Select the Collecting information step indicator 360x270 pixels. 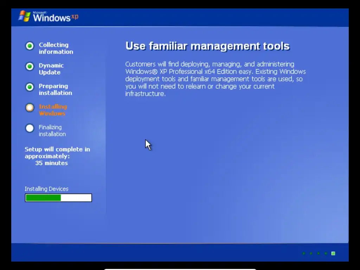click(30, 46)
